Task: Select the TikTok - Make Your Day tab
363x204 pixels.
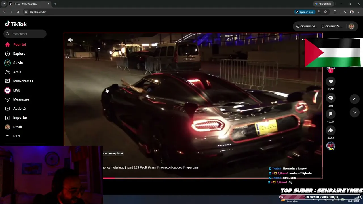Action: [29, 4]
